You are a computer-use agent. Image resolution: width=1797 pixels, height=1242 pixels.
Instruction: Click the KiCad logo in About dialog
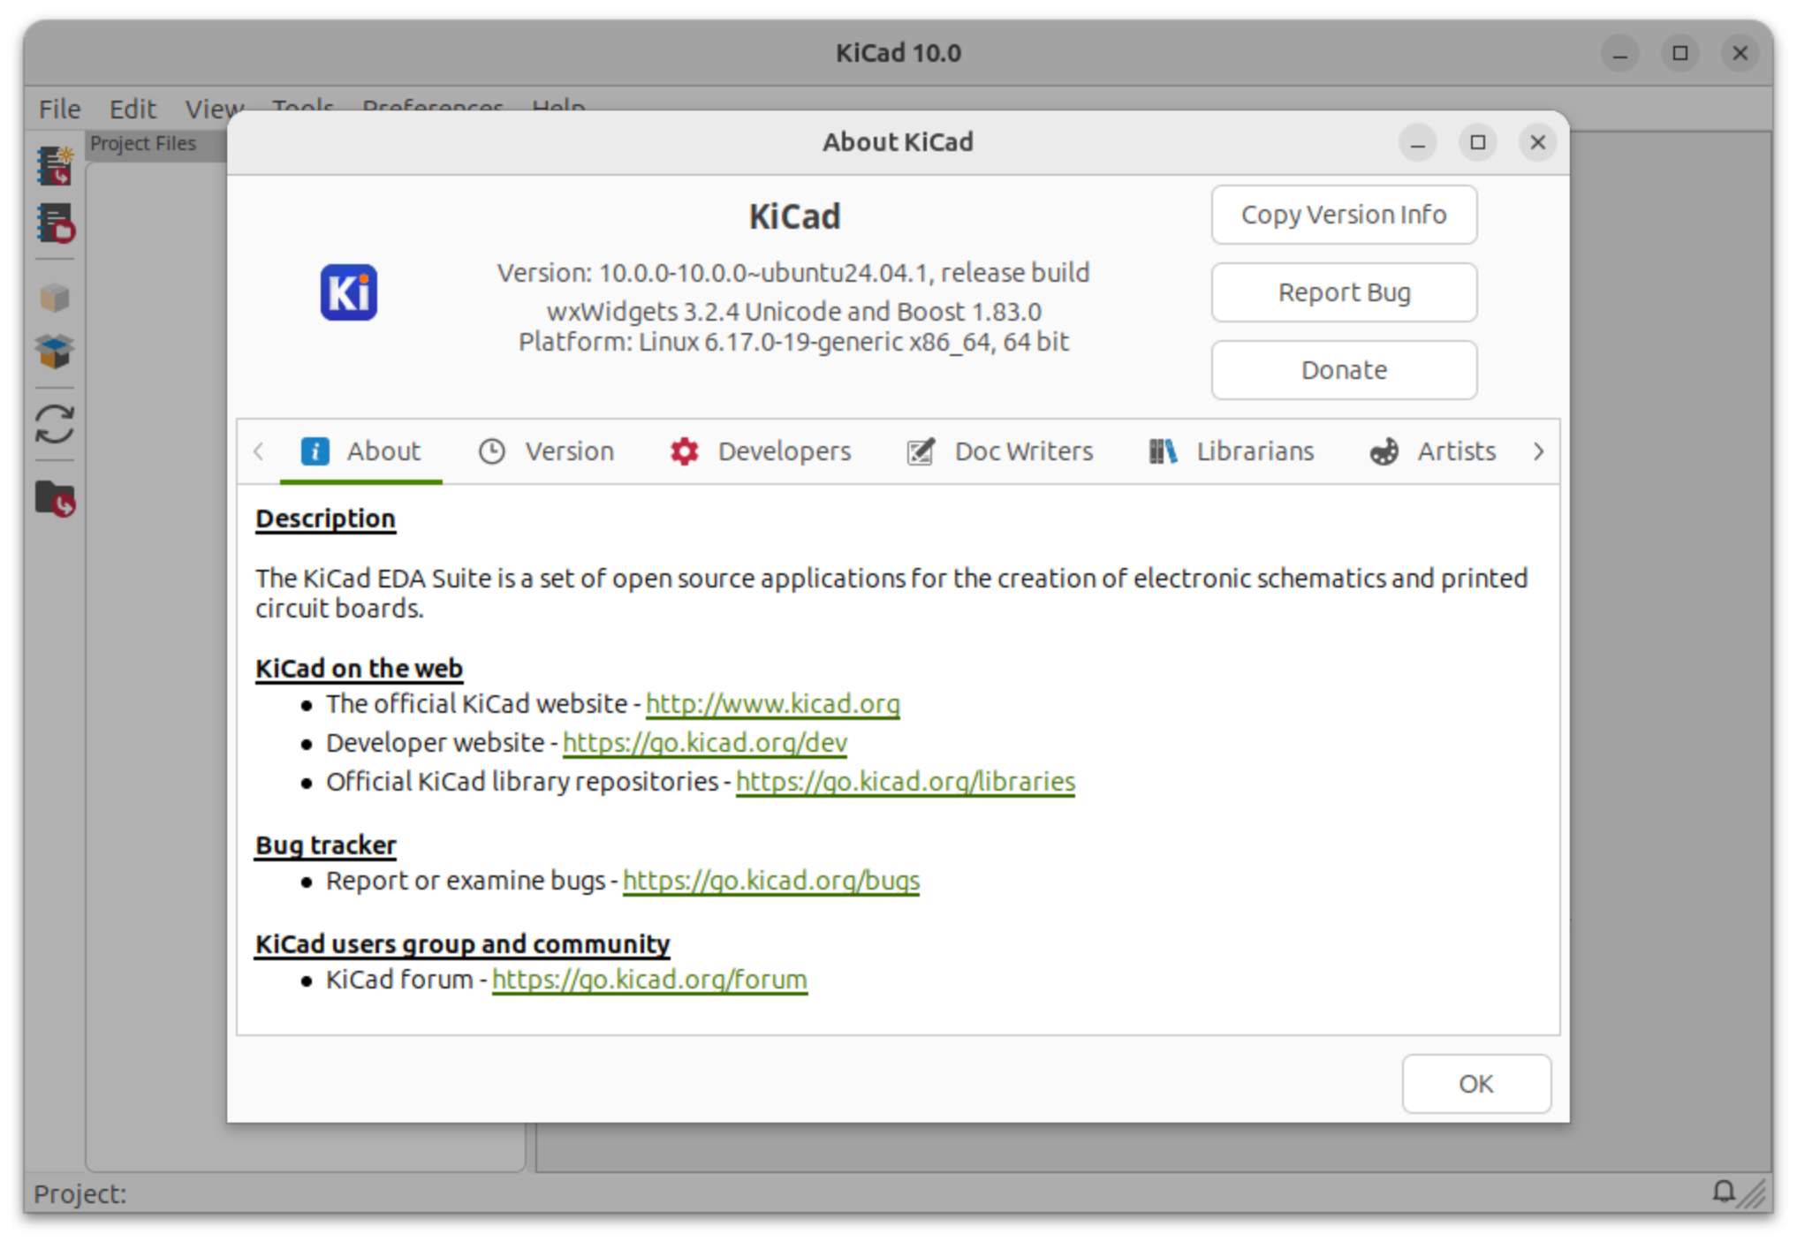(348, 292)
